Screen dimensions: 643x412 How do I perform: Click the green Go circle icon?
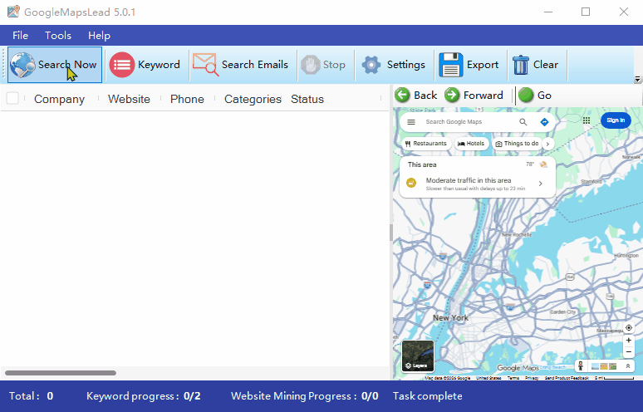(525, 95)
